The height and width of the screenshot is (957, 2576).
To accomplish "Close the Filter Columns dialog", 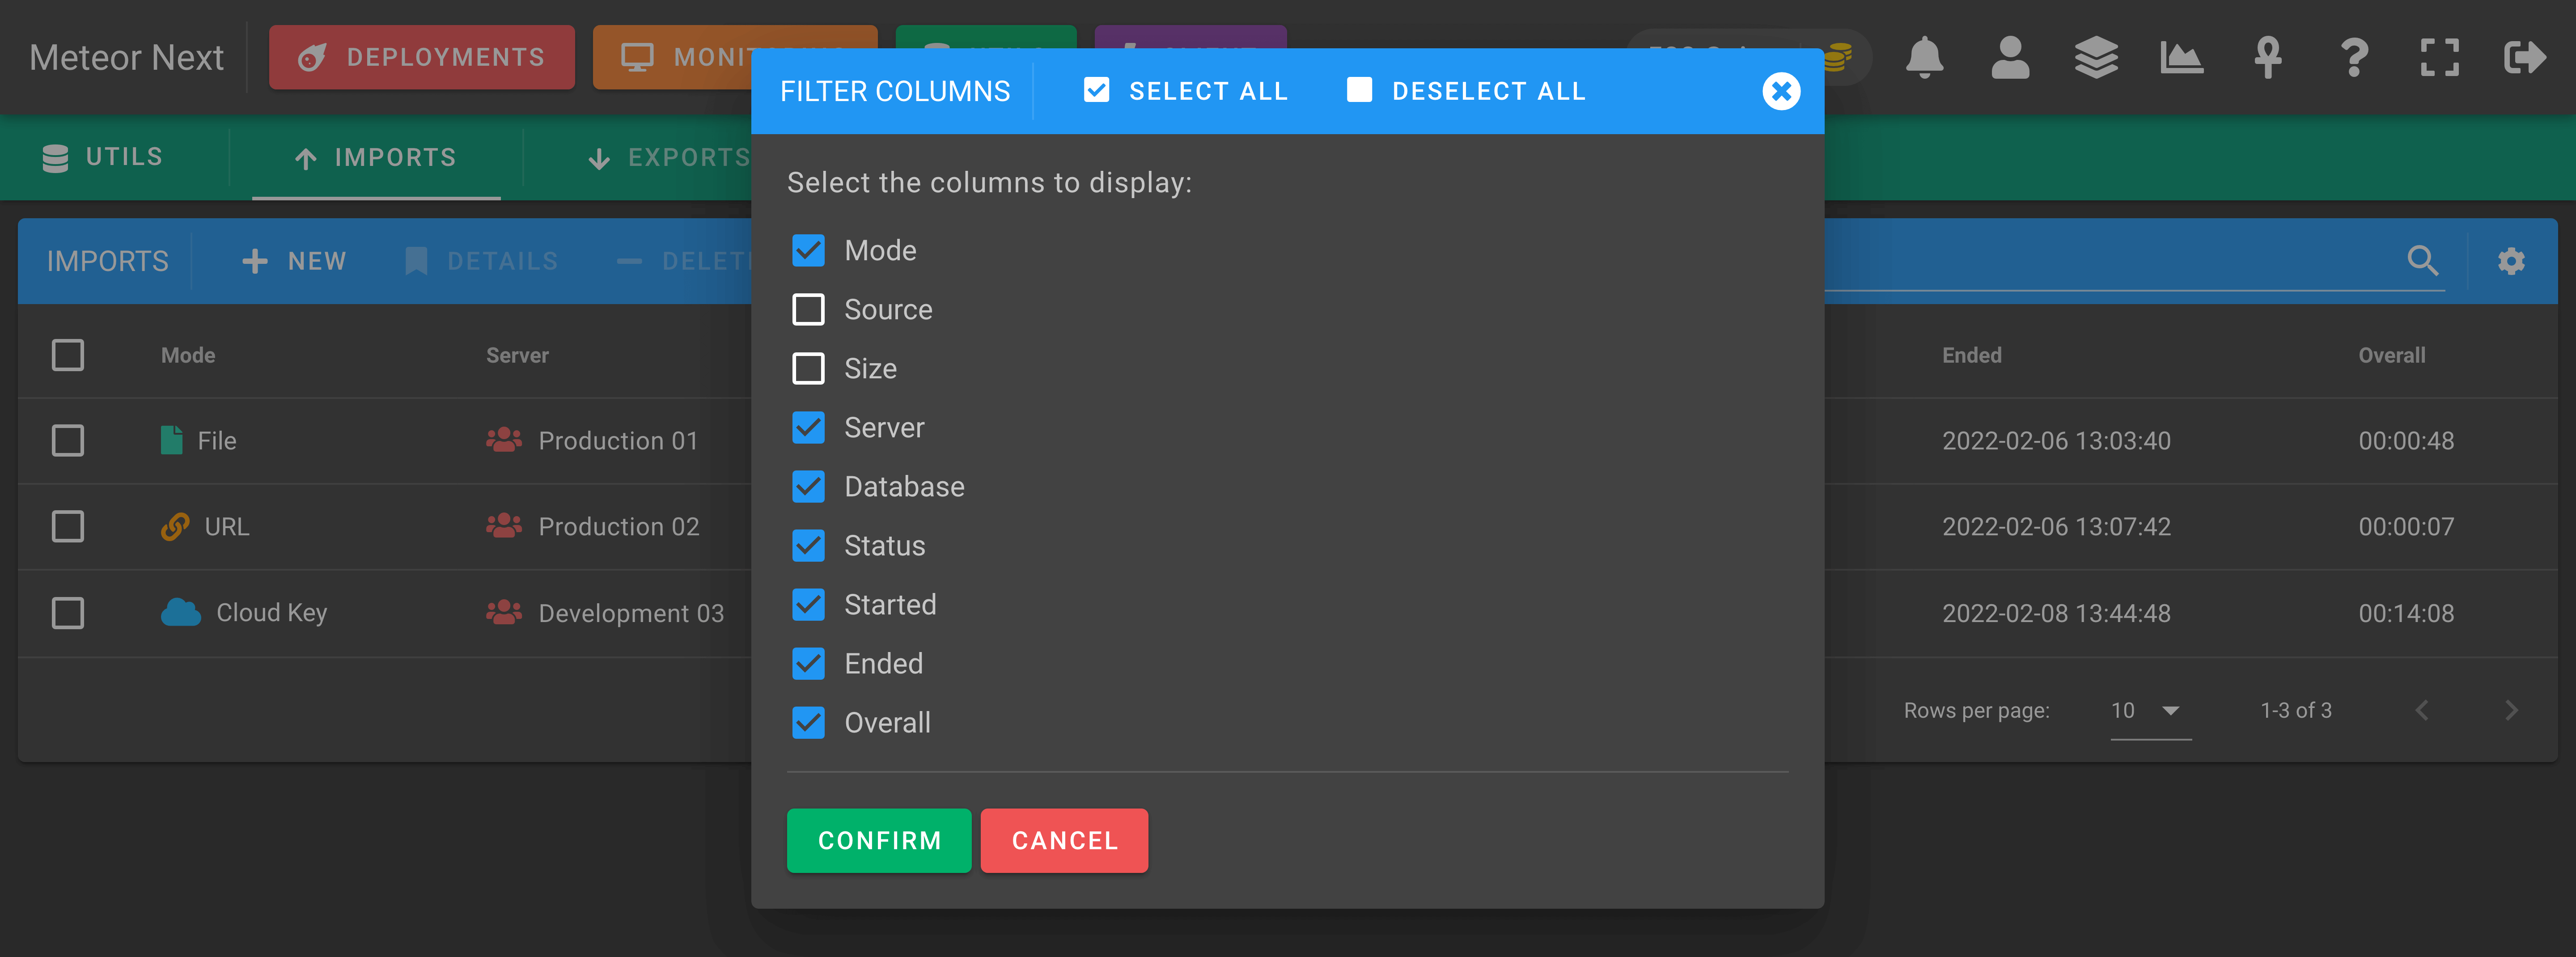I will coord(1781,91).
